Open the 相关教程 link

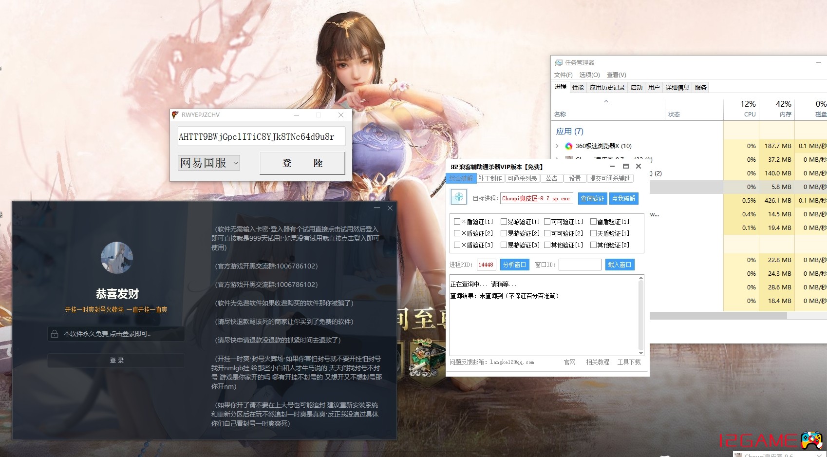(x=598, y=362)
